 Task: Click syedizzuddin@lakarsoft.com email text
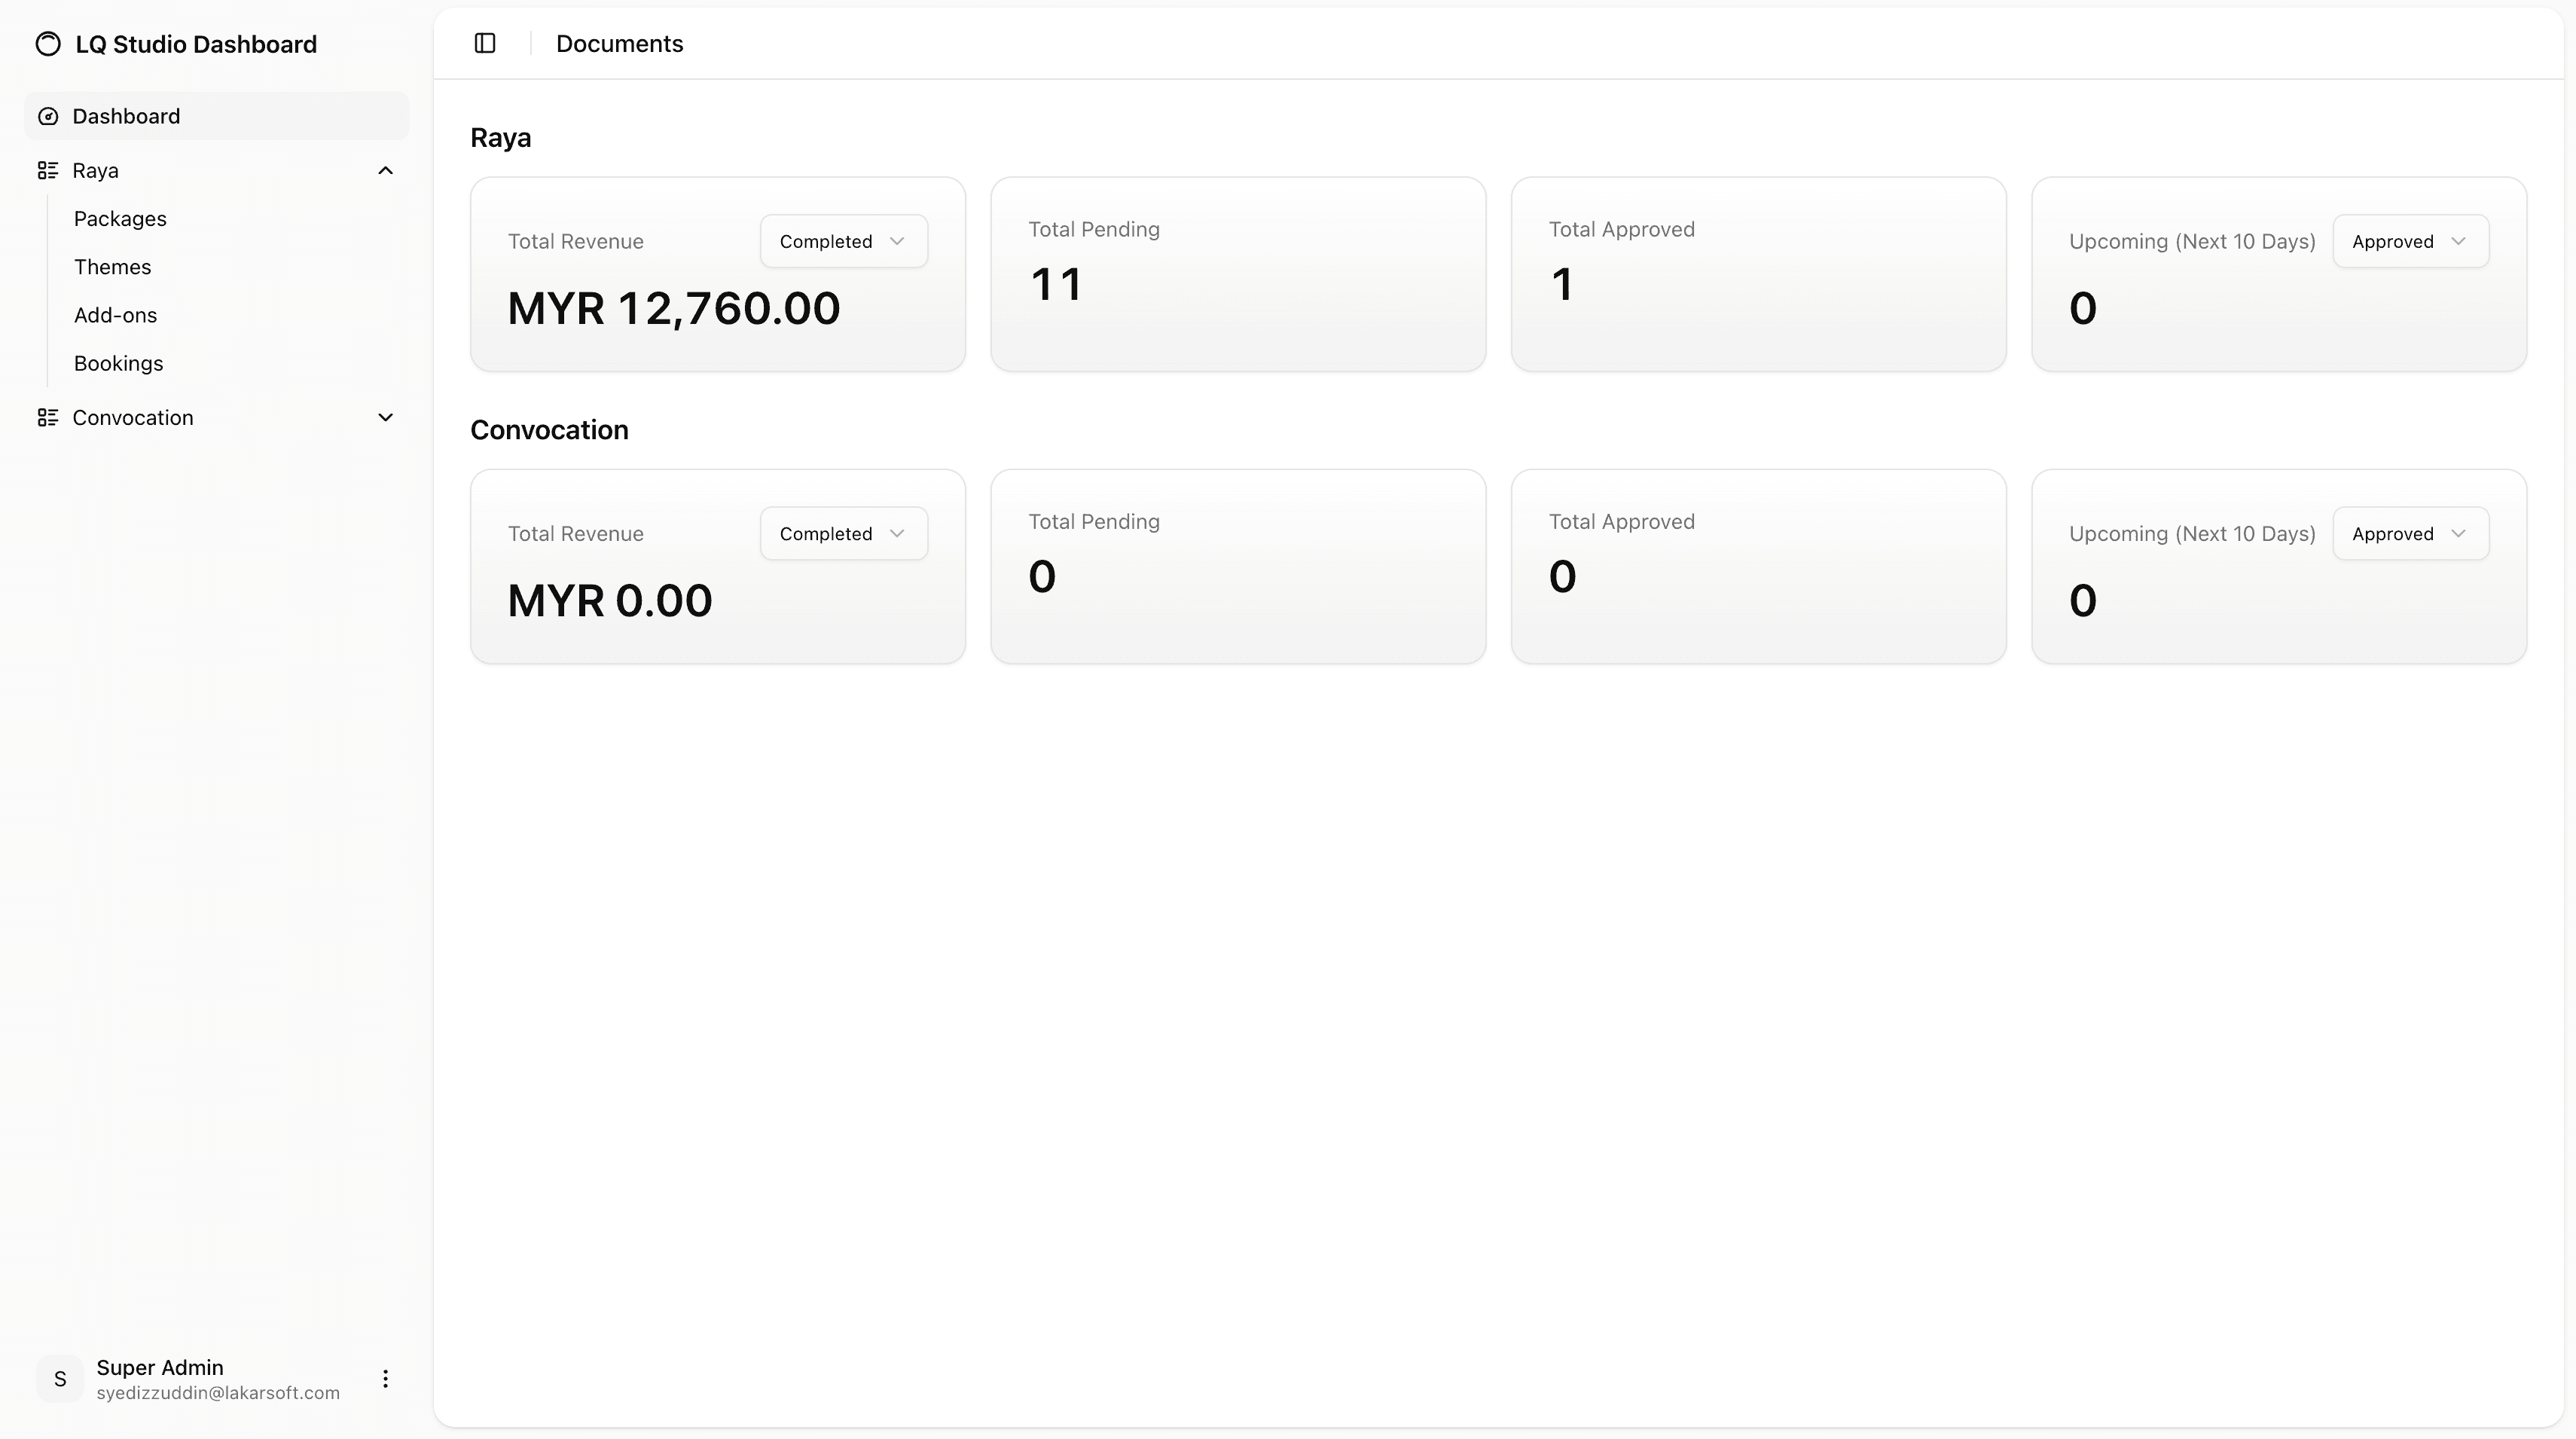pos(218,1393)
